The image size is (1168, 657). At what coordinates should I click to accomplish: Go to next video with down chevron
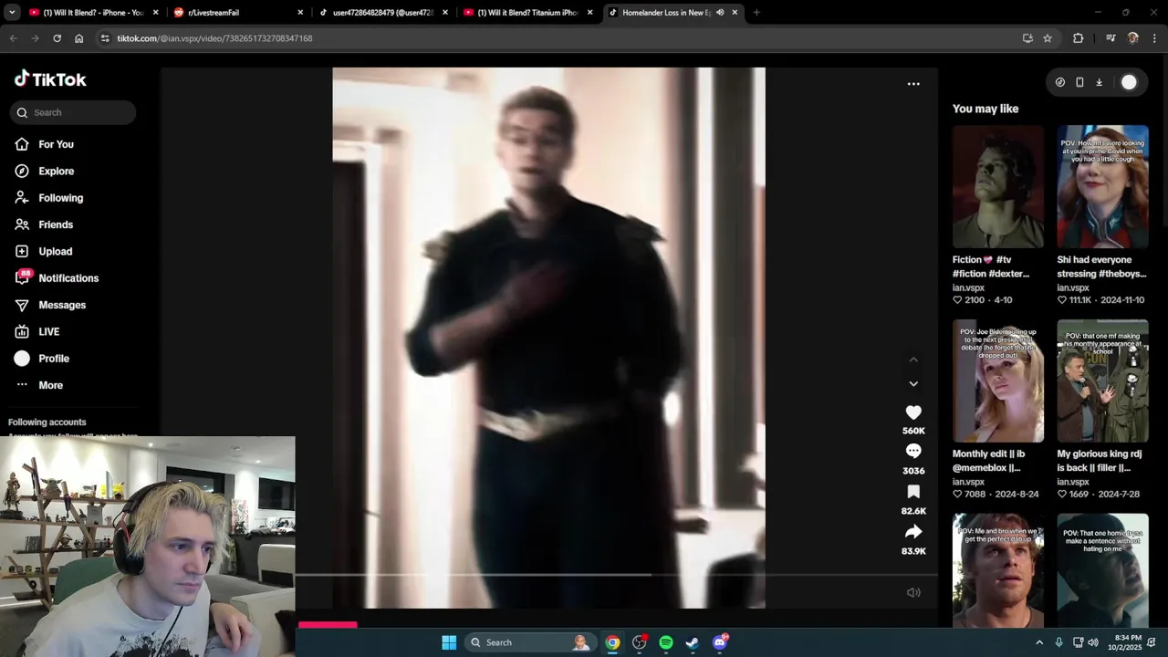[x=913, y=384]
